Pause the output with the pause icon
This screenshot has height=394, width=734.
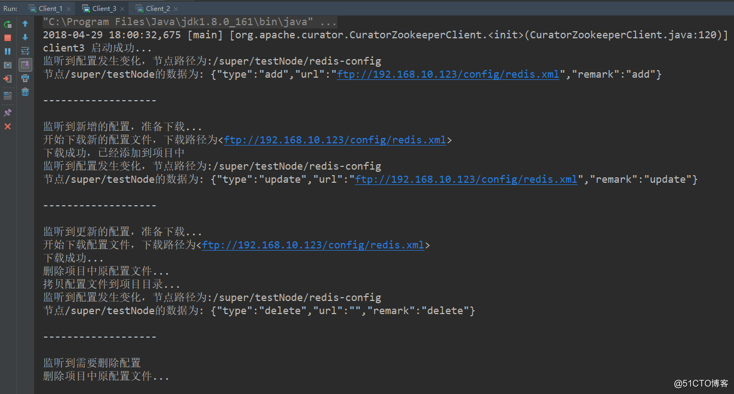pos(8,51)
